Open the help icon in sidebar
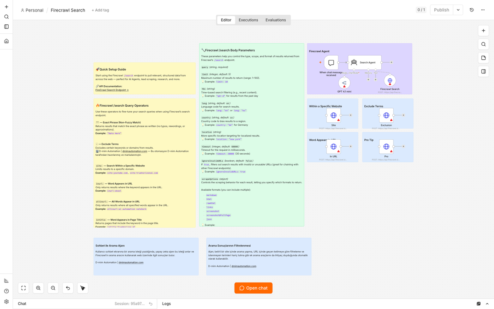 click(6, 291)
